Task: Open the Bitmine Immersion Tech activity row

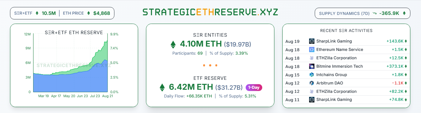Action: point(347,66)
